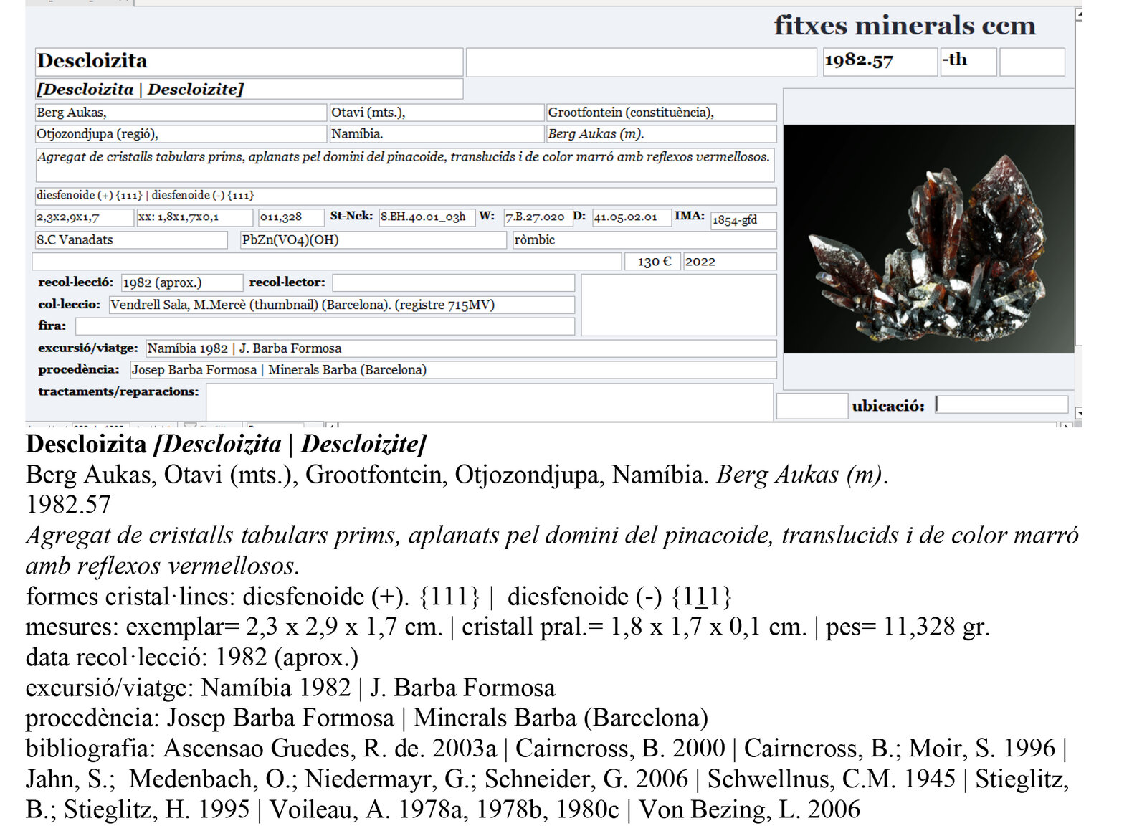Image resolution: width=1147 pixels, height=831 pixels.
Task: Edit specimen dimensions field '2,3x2,9x1,7'
Action: [85, 217]
